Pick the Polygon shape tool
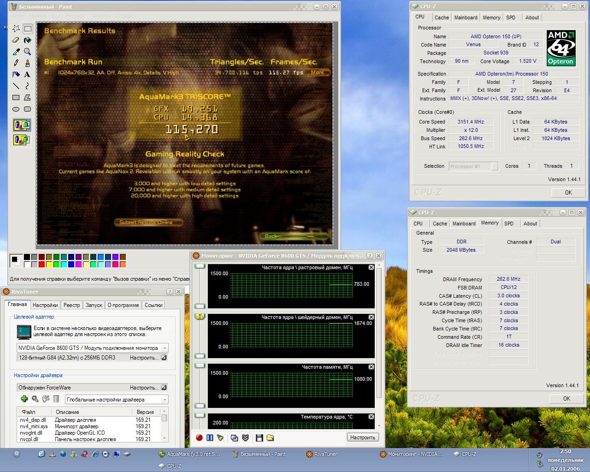The width and height of the screenshot is (590, 472). click(x=28, y=97)
